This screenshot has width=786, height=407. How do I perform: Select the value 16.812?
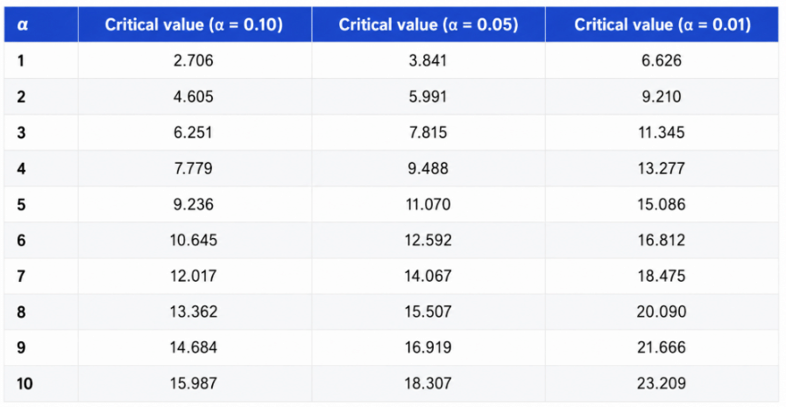pyautogui.click(x=662, y=241)
